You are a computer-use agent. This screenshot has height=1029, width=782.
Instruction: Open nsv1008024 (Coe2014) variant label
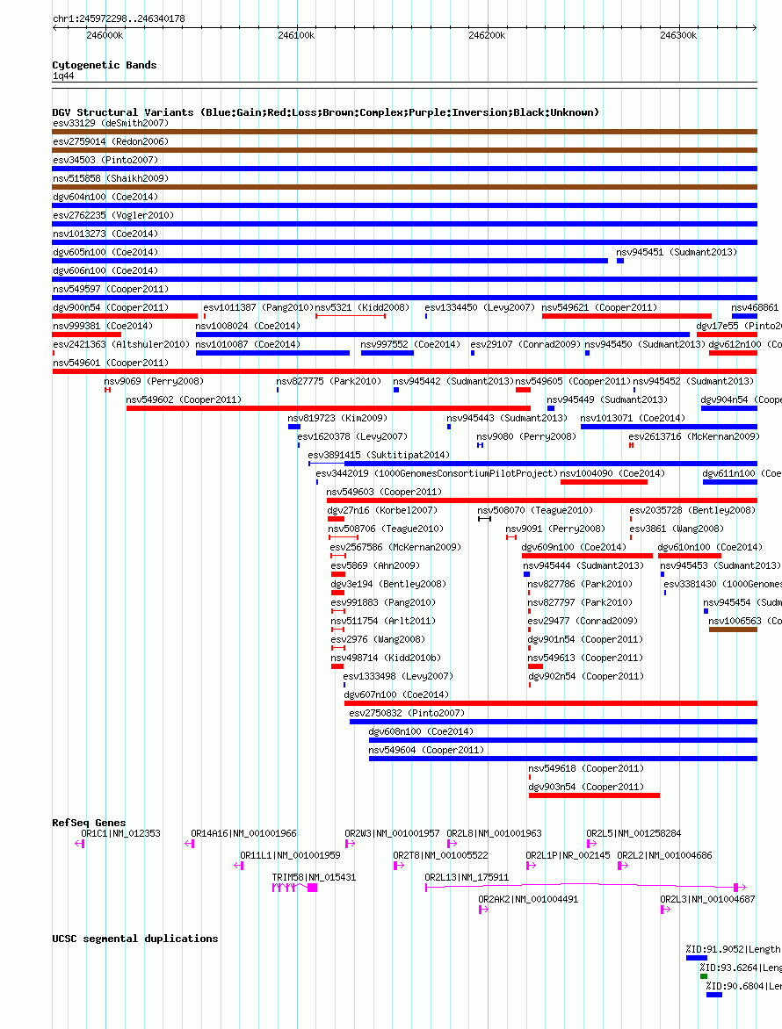[x=248, y=326]
